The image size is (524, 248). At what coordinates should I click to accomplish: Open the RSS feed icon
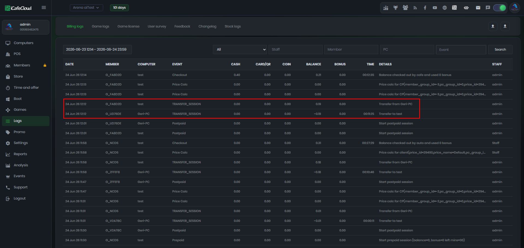point(415,8)
